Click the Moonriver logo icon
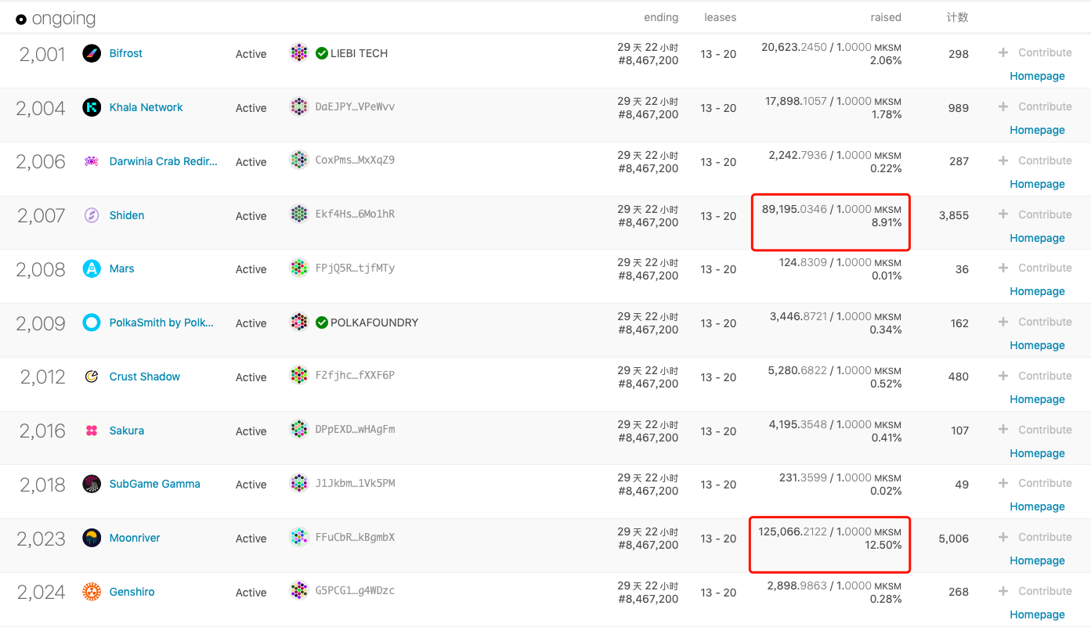This screenshot has height=627, width=1091. pos(92,538)
